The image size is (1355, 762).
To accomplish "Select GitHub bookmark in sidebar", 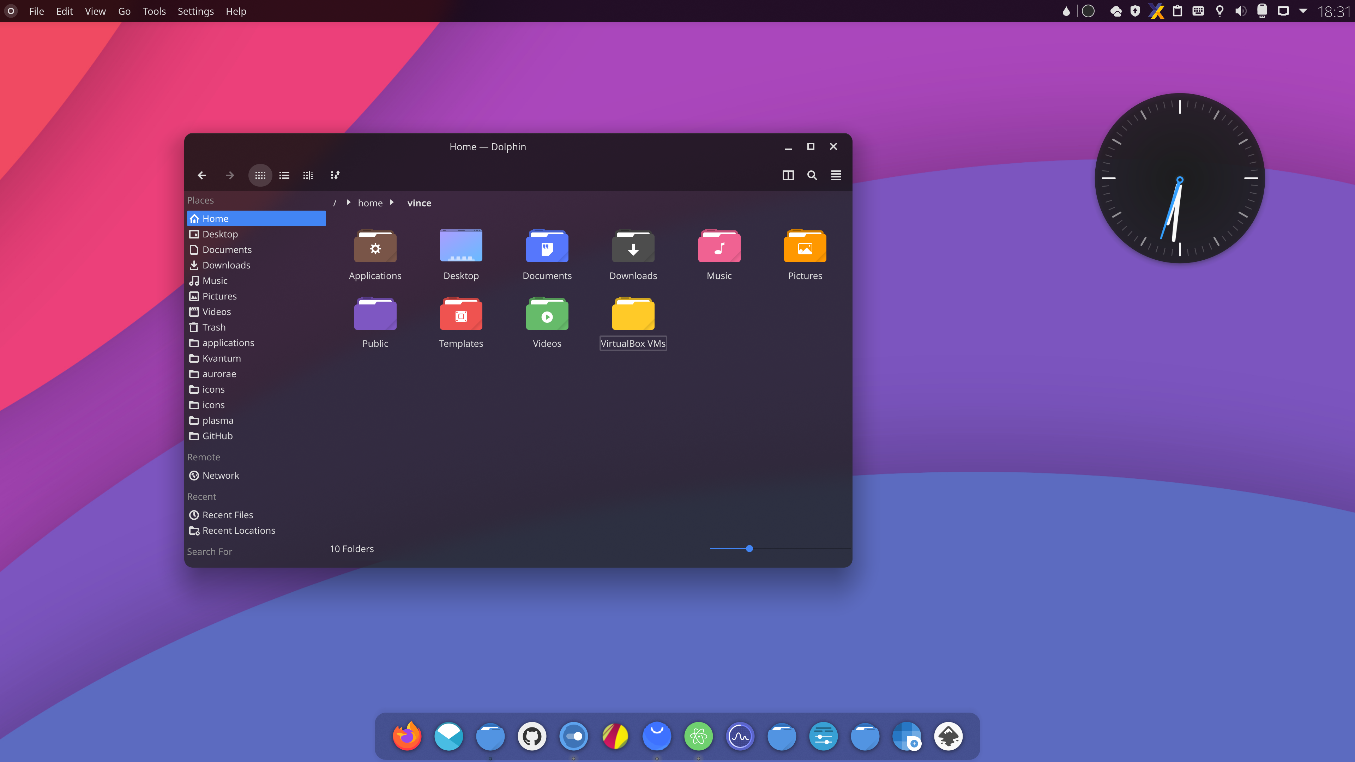I will tap(256, 435).
